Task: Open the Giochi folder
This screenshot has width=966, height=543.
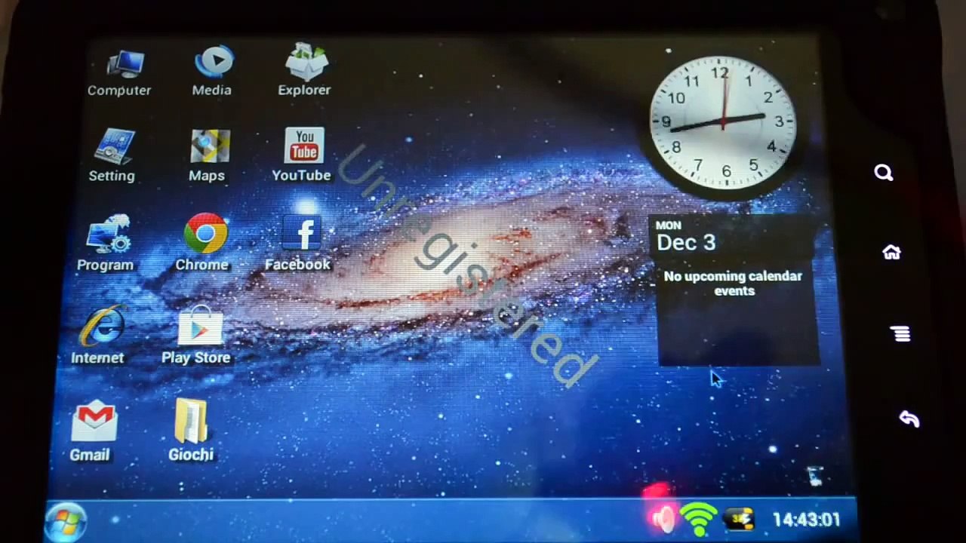Action: (x=191, y=430)
